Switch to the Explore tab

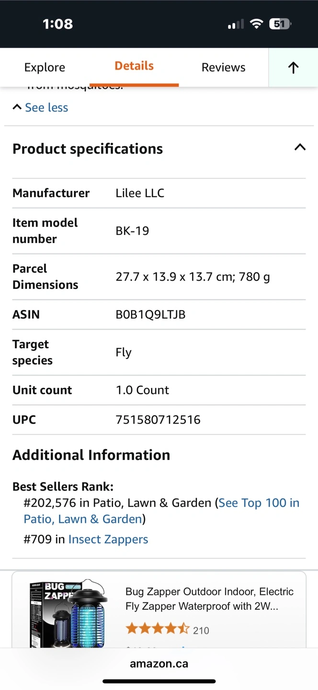(45, 68)
